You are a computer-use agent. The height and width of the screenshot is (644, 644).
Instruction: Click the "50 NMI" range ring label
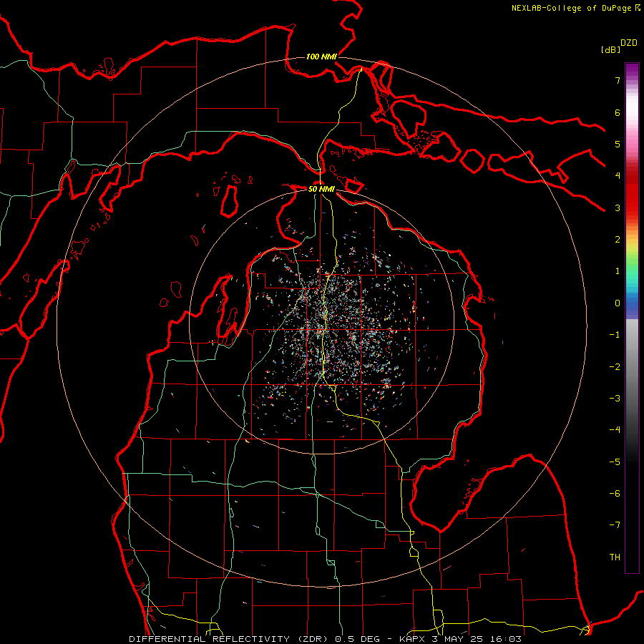(x=321, y=189)
